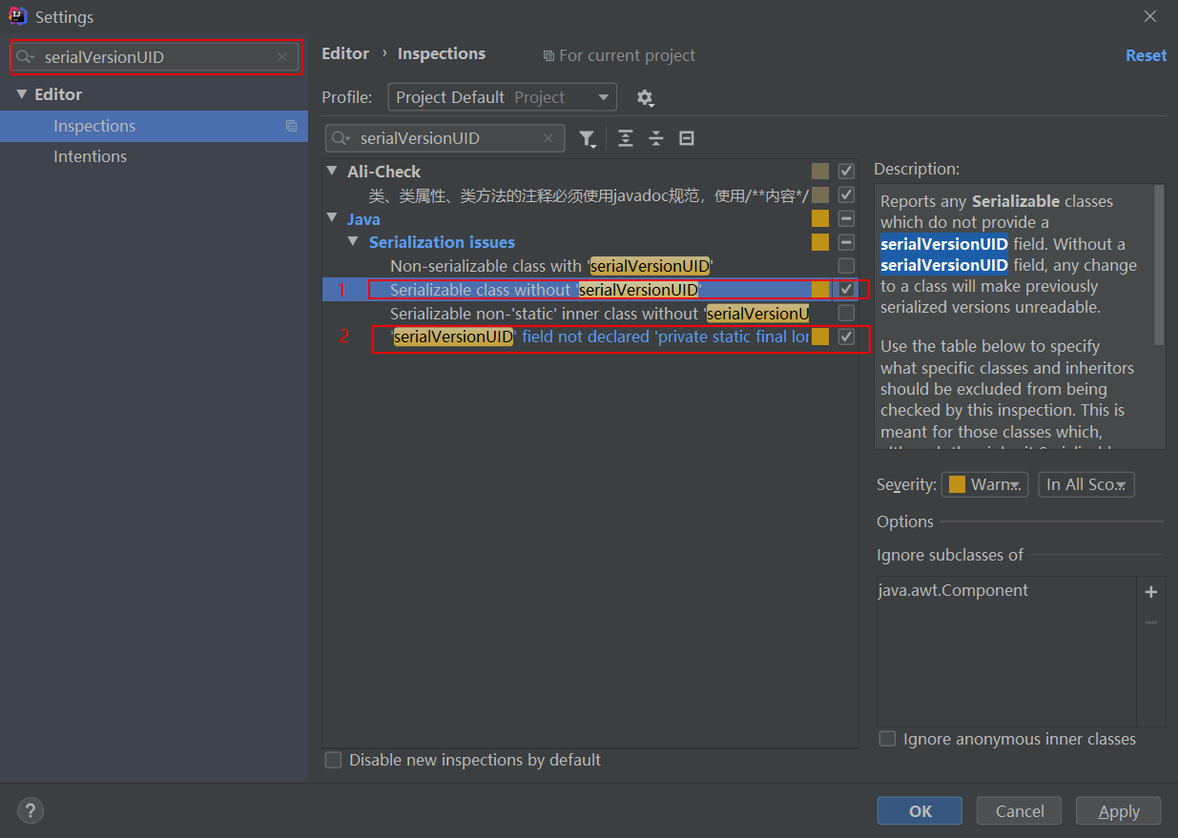Uncheck field not declared 'private static final' checkbox
The height and width of the screenshot is (838, 1178).
846,337
